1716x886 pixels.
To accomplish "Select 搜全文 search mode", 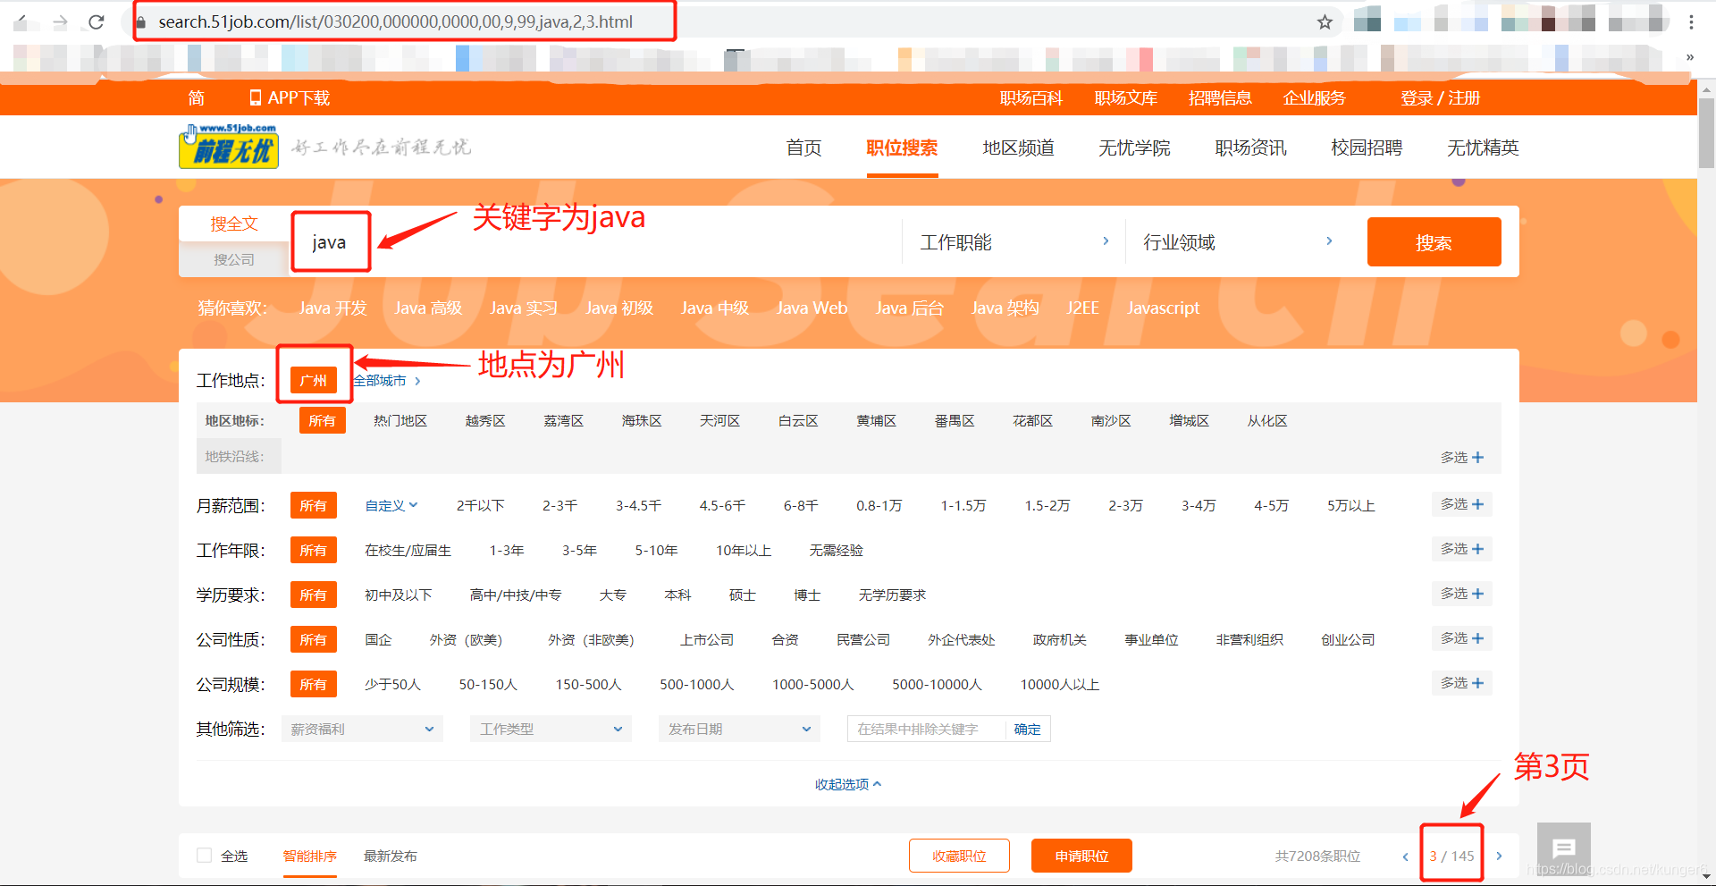I will pos(234,224).
